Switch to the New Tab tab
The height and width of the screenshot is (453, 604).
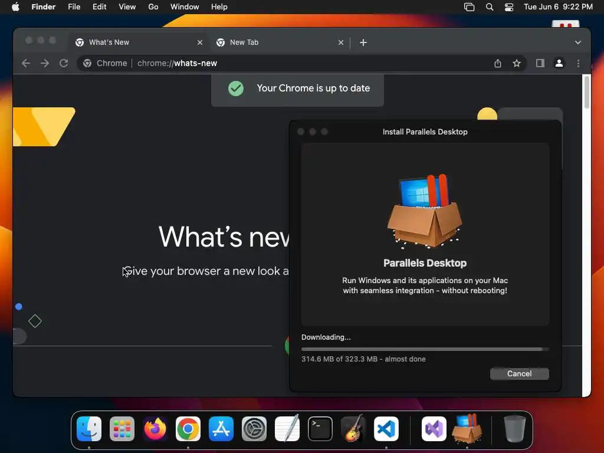[x=280, y=42]
